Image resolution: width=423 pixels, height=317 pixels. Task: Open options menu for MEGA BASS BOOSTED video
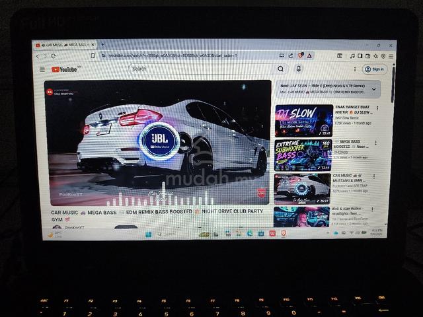(375, 143)
